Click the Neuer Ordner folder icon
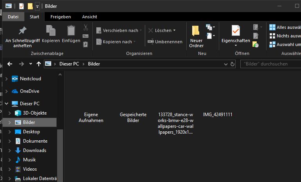 click(x=196, y=30)
